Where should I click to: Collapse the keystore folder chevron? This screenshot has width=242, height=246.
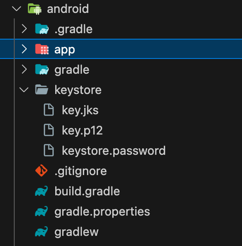tap(24, 90)
